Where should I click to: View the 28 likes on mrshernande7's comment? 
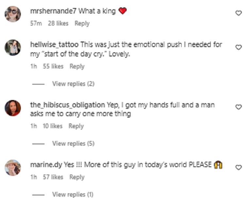coord(58,23)
